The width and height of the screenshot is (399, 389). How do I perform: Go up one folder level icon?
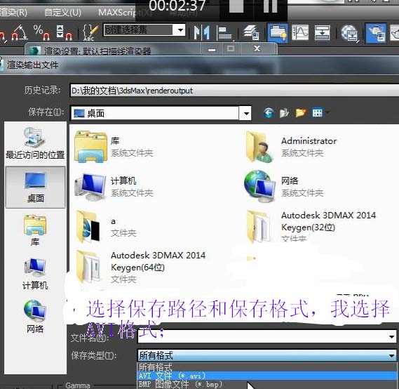[x=284, y=112]
